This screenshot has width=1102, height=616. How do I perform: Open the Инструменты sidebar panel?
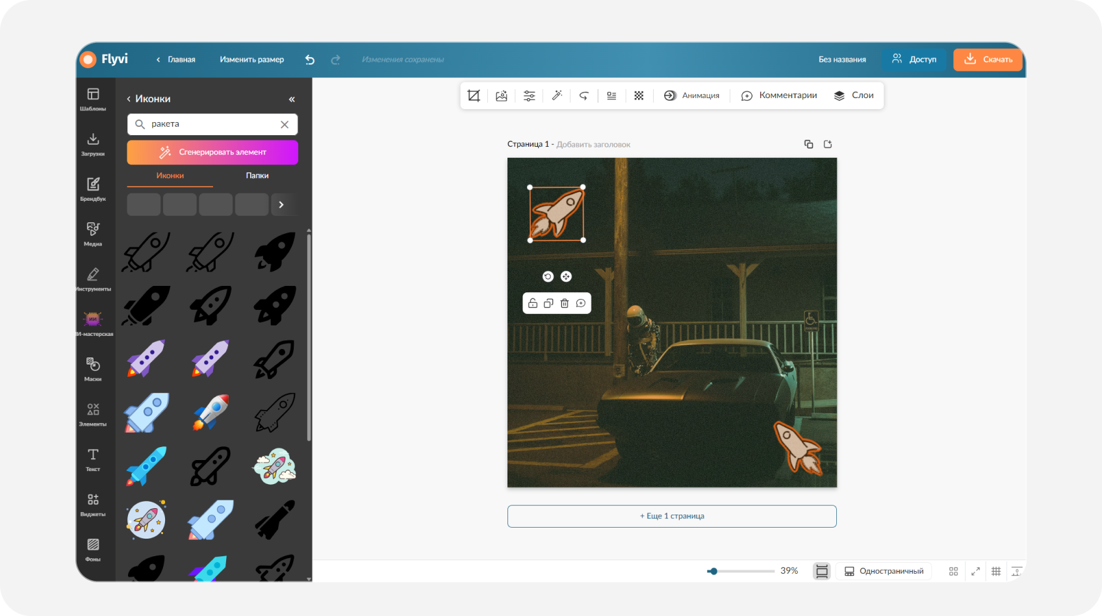93,279
